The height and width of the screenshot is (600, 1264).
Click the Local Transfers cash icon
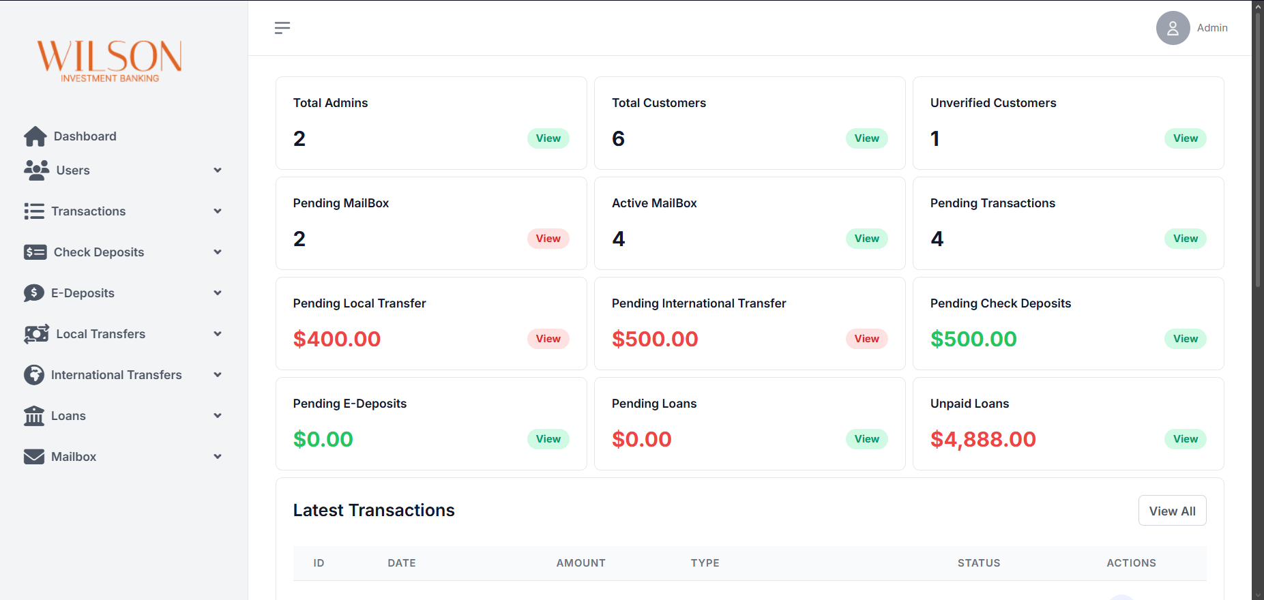point(37,334)
